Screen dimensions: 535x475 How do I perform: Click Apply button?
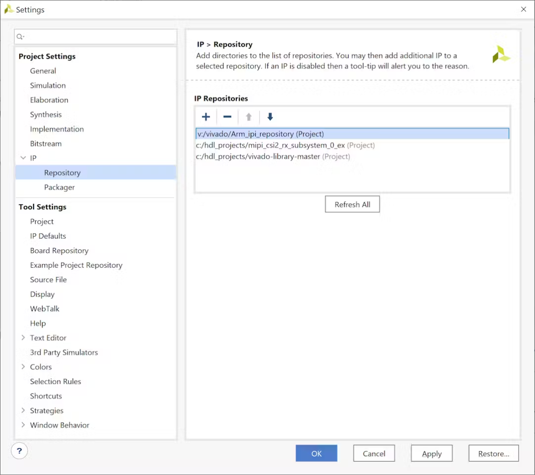pyautogui.click(x=431, y=453)
